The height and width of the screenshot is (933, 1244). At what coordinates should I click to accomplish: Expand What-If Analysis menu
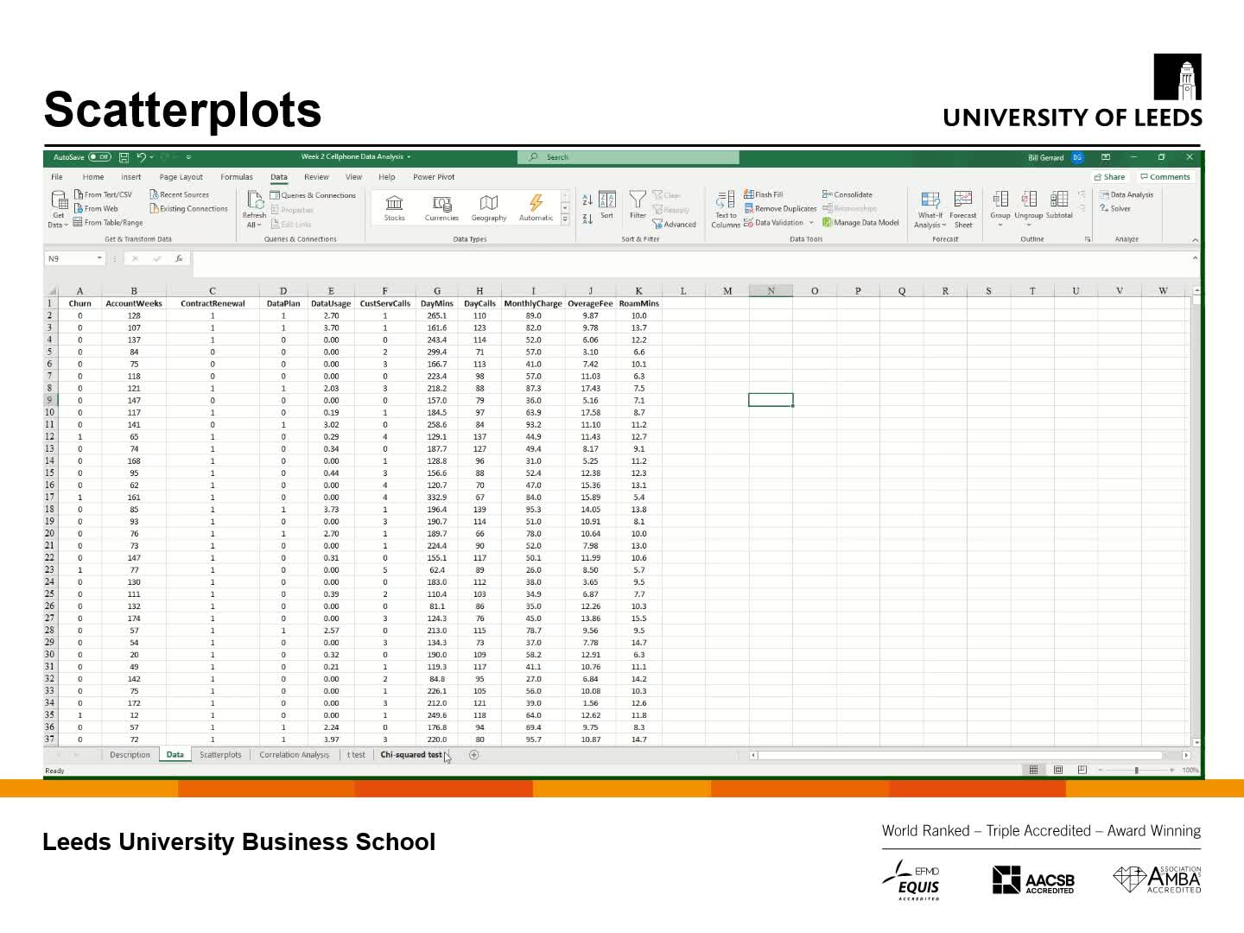coord(930,210)
